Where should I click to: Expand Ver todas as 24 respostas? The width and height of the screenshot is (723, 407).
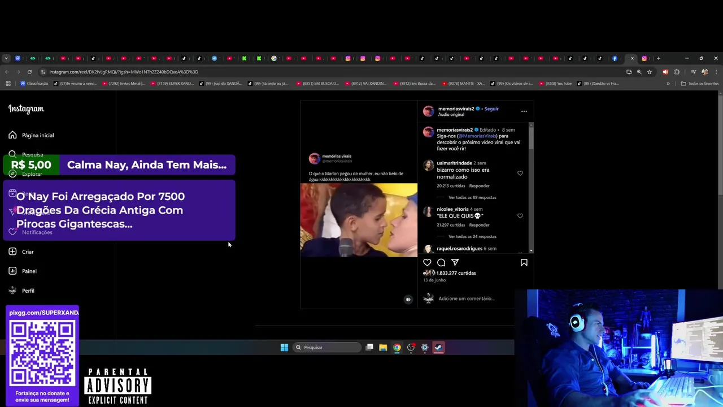(472, 236)
